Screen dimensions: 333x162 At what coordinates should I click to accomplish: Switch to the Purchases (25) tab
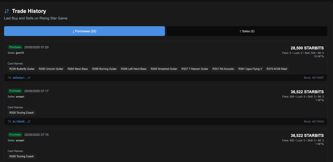point(84,31)
